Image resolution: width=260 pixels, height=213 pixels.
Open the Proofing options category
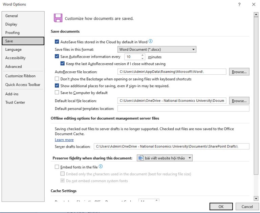pos(13,33)
